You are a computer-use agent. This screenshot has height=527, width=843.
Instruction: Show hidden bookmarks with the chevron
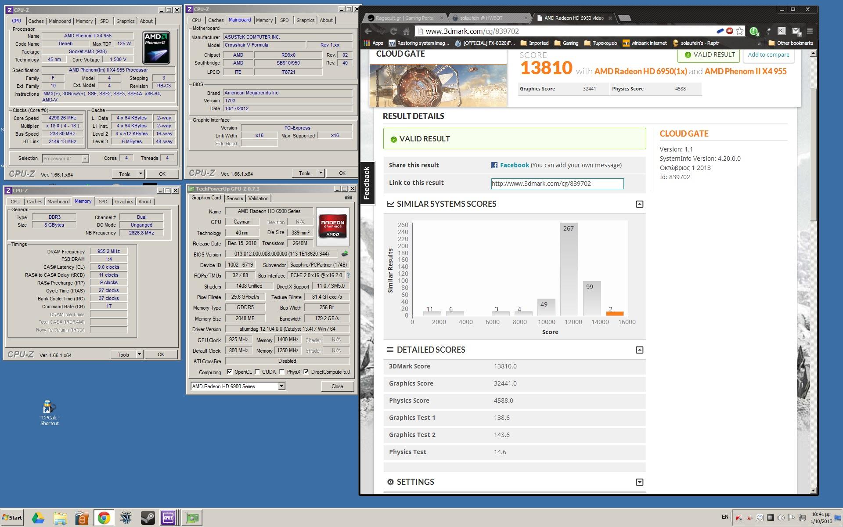click(x=759, y=43)
